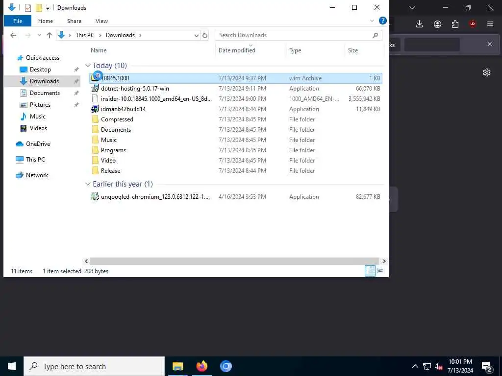
Task: Click the Search Downloads field
Action: point(299,35)
